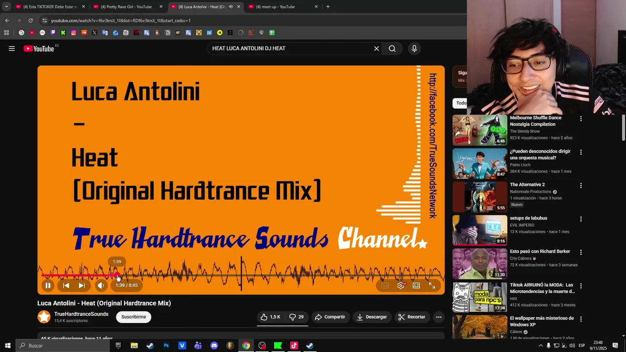Mute the Luca Antolini tab audio icon
Screen dimensions: 626x352
coord(231,7)
